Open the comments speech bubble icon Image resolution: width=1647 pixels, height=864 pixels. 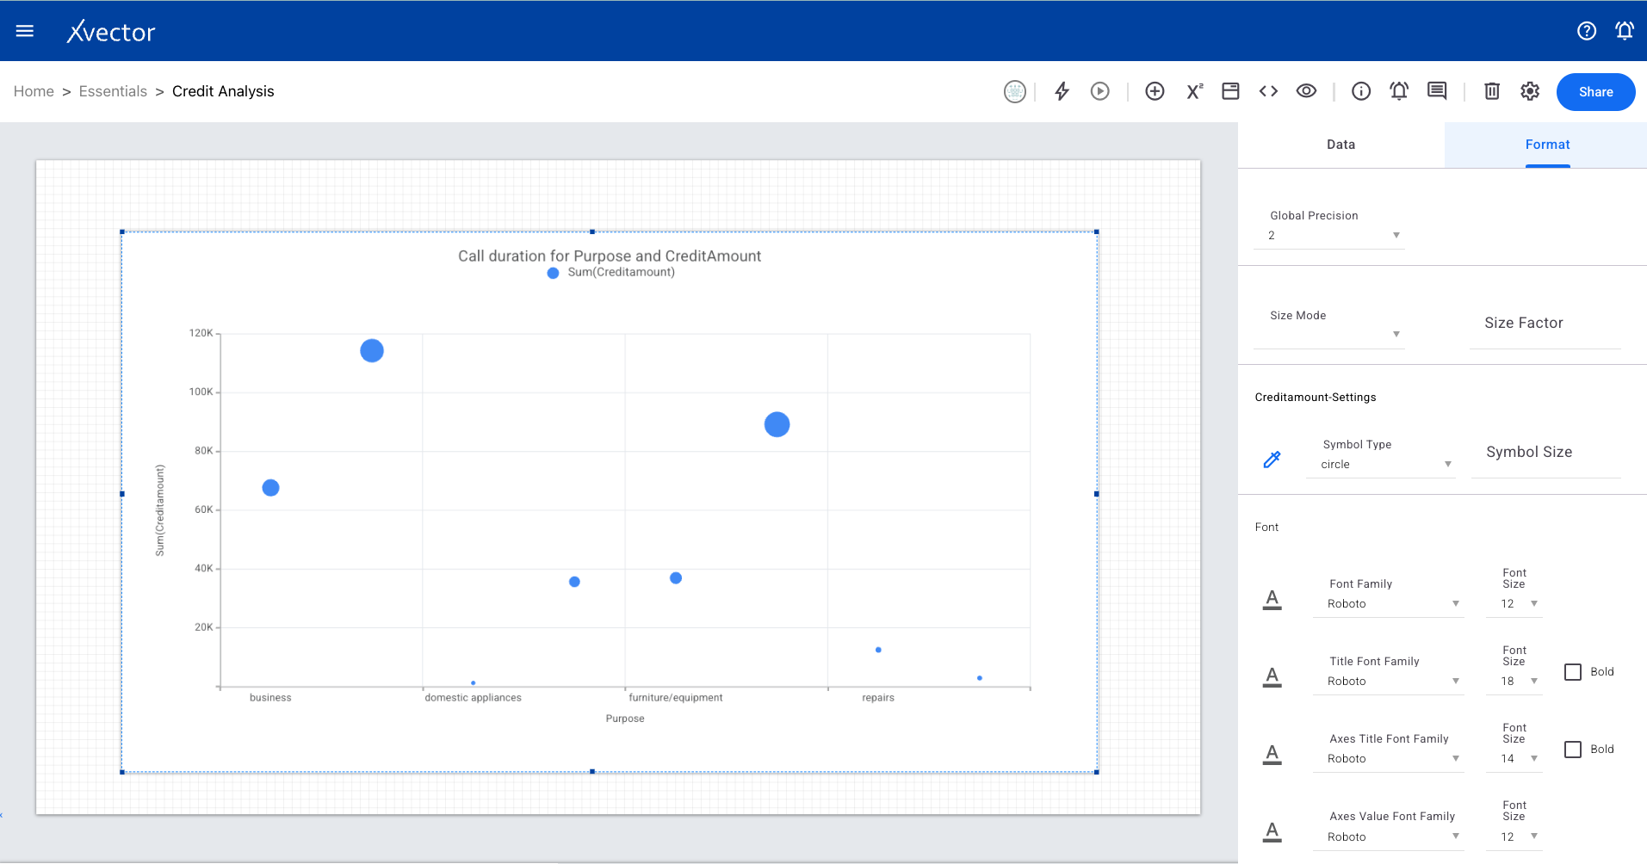point(1437,91)
